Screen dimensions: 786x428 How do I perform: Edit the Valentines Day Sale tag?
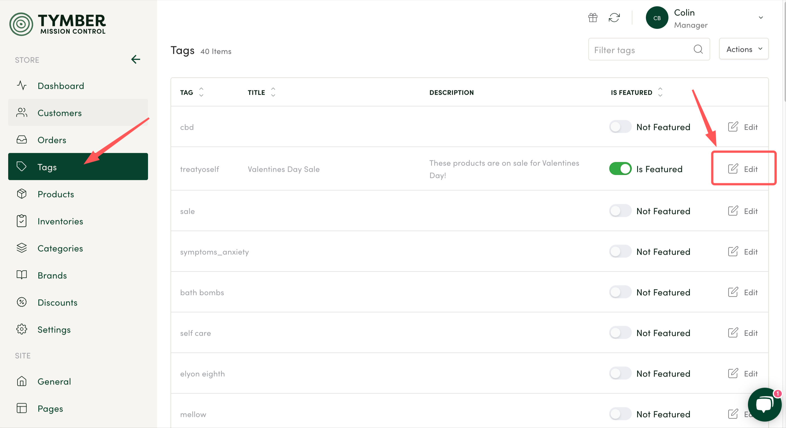click(x=743, y=168)
